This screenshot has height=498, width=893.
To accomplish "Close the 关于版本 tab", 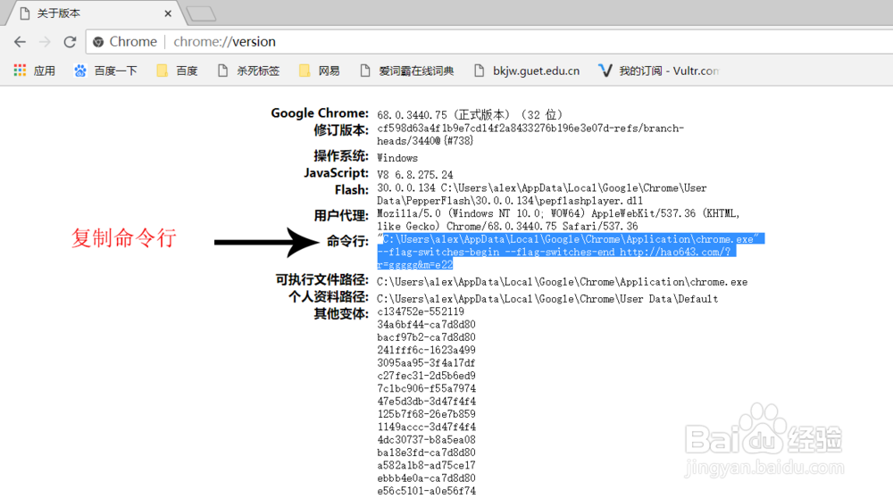I will click(168, 13).
